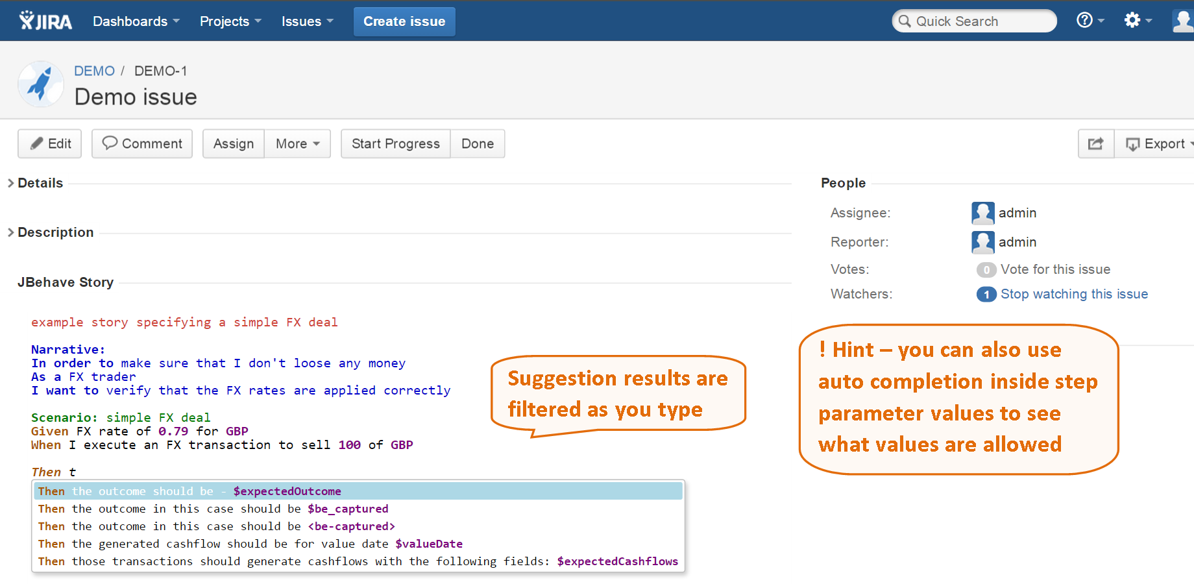Viewport: 1194px width, 584px height.
Task: Open the administration gear menu
Action: tap(1138, 20)
